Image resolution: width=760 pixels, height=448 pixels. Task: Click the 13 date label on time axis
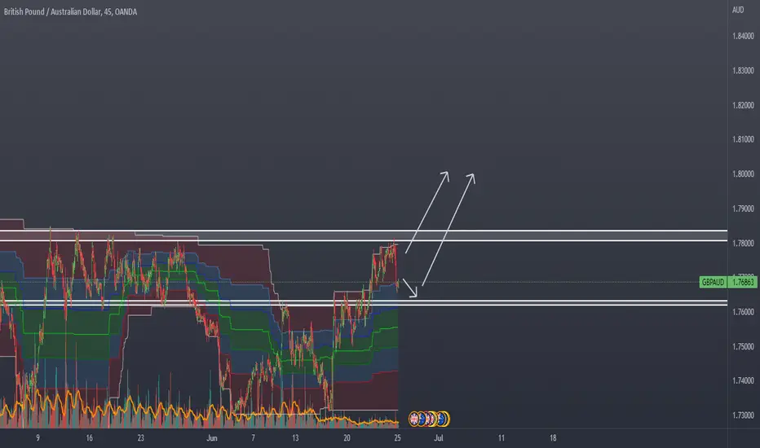pyautogui.click(x=295, y=438)
